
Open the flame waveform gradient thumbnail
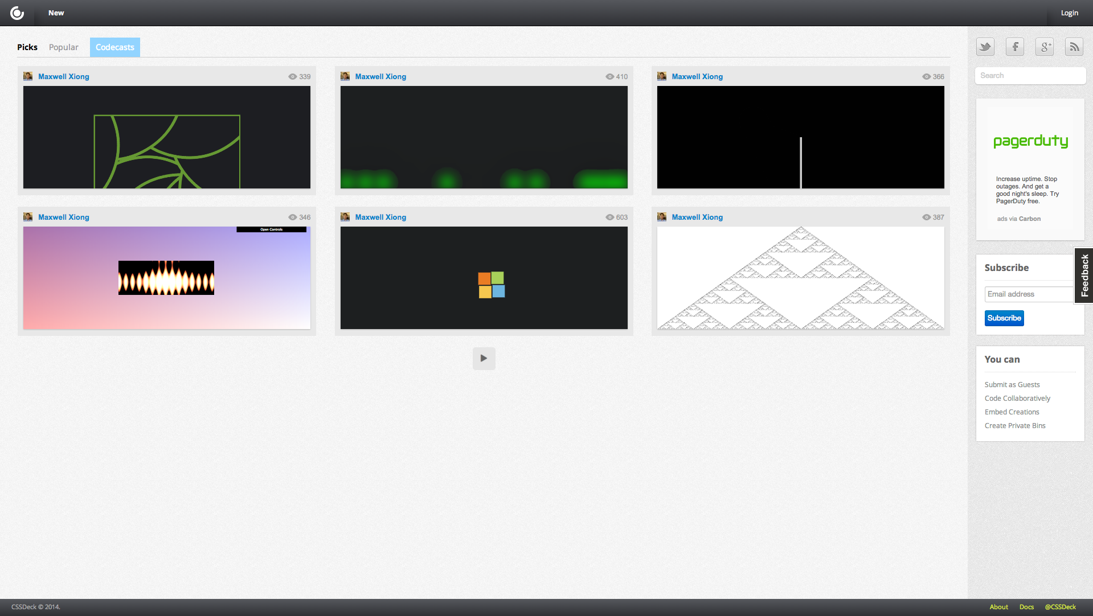coord(167,278)
